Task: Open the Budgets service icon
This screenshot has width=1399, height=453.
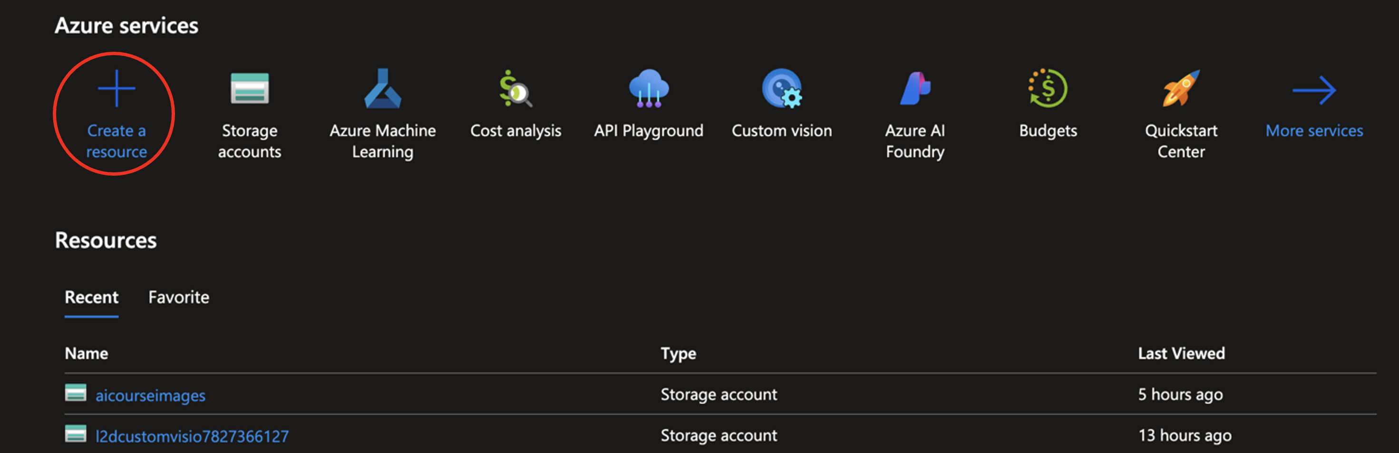Action: coord(1048,88)
